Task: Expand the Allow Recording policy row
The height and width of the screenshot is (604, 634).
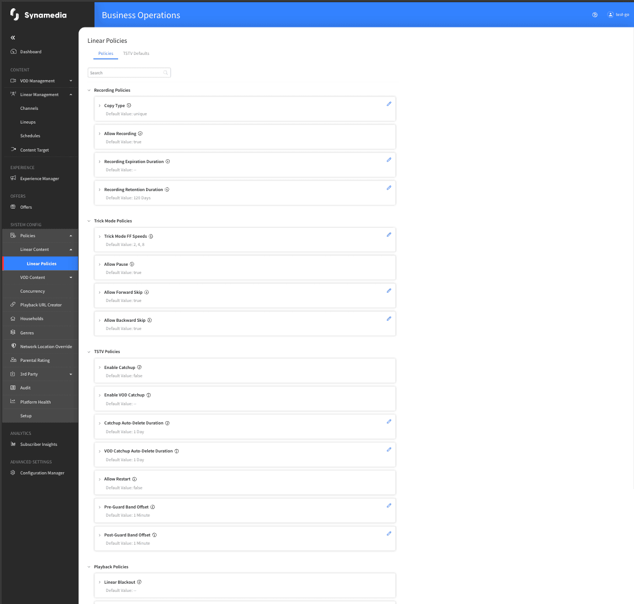Action: (99, 134)
